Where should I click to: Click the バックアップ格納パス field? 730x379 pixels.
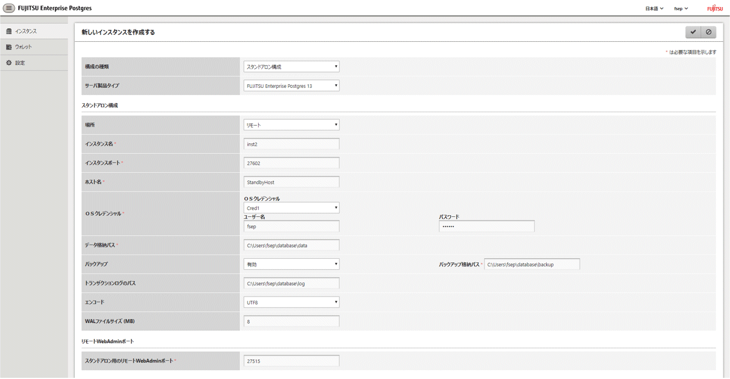coord(532,264)
